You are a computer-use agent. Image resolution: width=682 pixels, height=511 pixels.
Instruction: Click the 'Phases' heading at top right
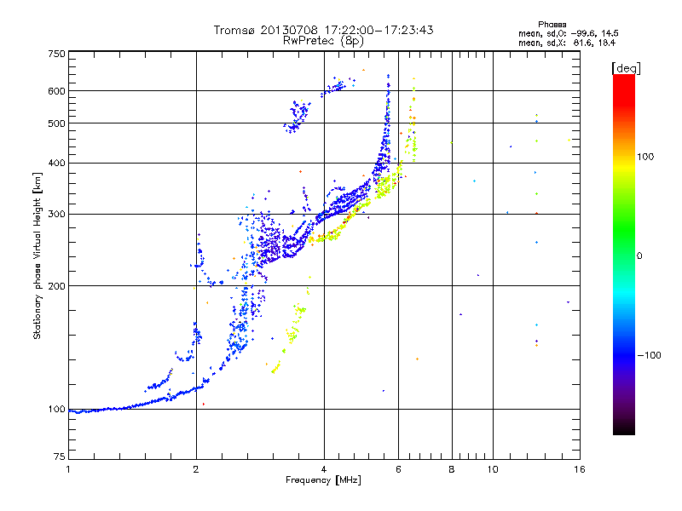click(x=552, y=25)
